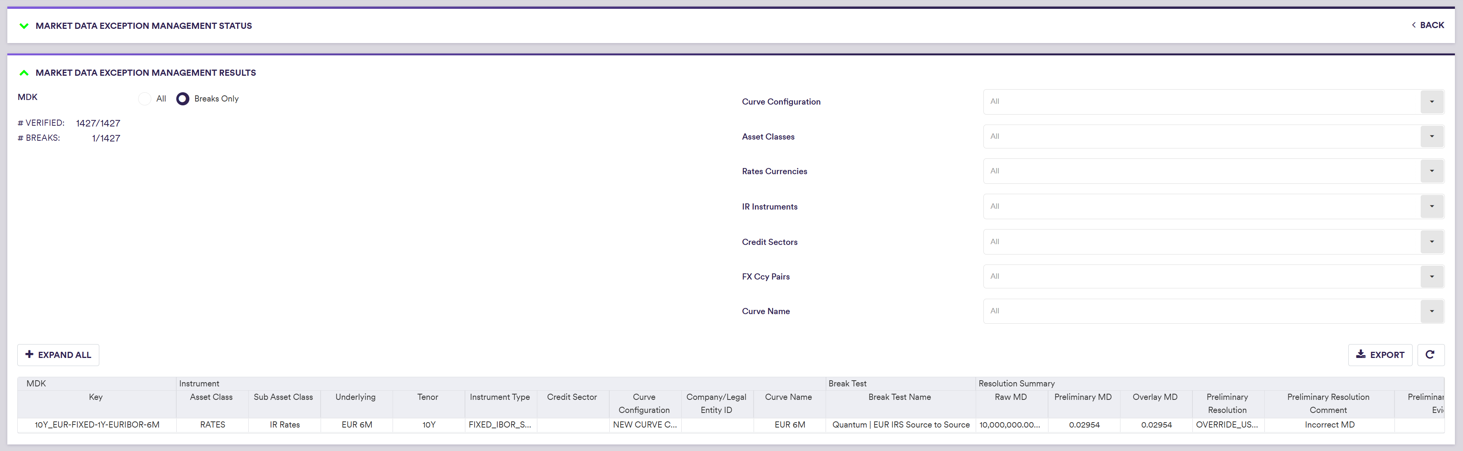Image resolution: width=1463 pixels, height=451 pixels.
Task: Select the 10Y_EUR-FIXED-1Y-EURIBOR-6M row key
Action: click(97, 424)
